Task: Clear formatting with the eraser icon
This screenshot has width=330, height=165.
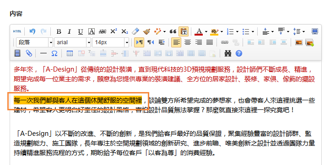Action: pos(135,31)
